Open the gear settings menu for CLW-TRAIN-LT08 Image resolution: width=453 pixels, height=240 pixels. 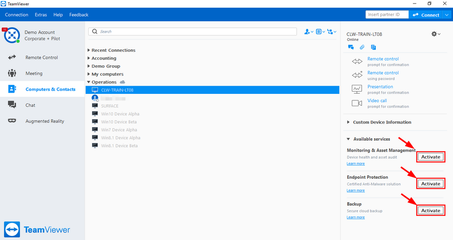coord(436,34)
